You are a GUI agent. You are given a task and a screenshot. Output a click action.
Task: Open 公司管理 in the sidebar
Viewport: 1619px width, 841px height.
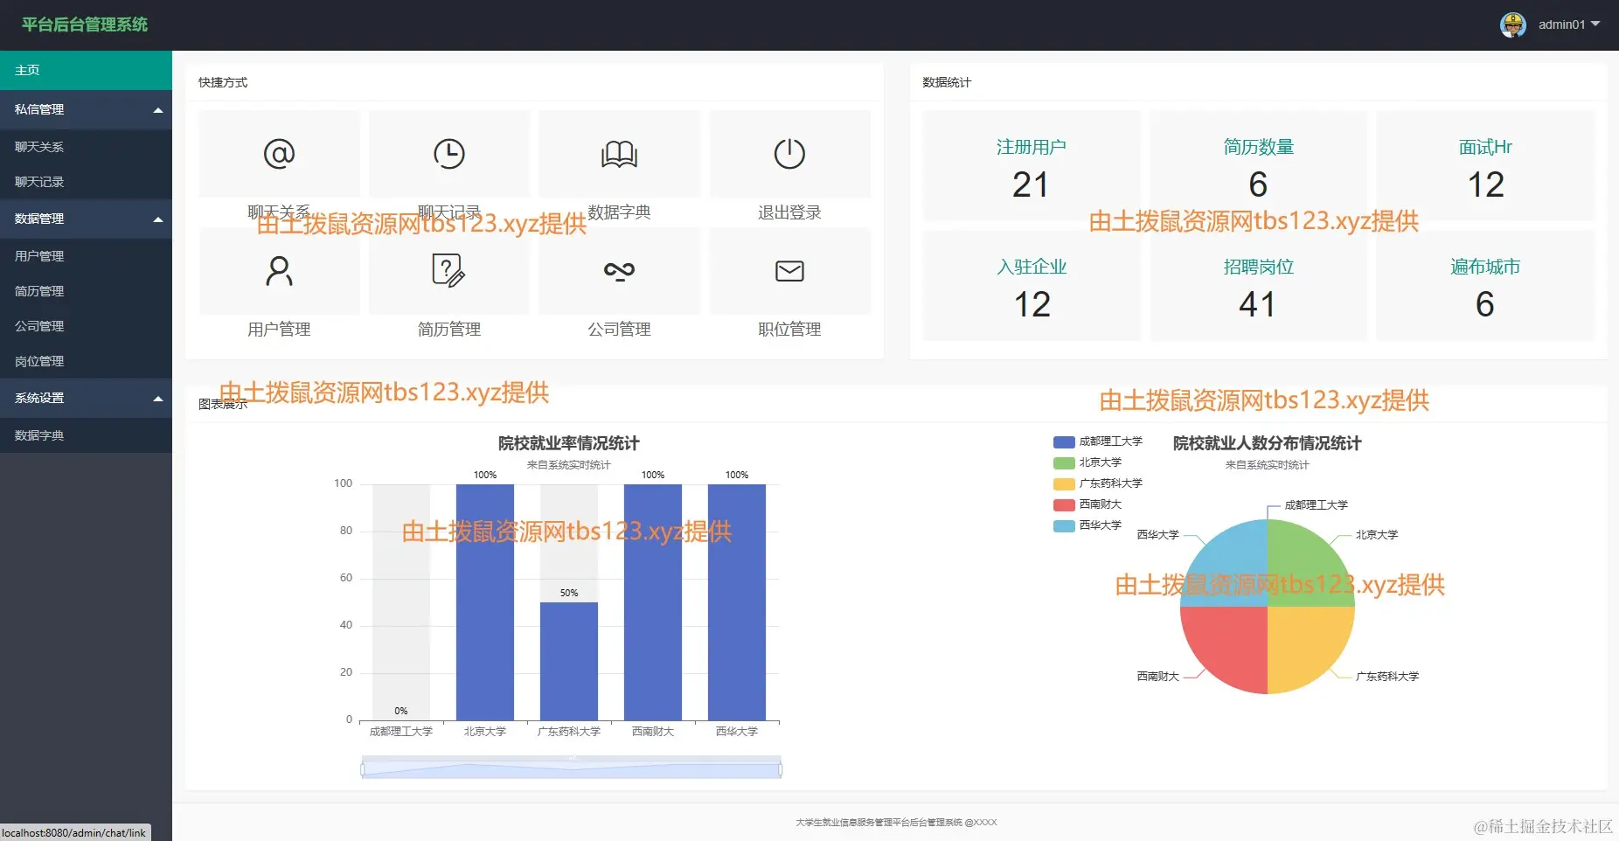point(86,326)
